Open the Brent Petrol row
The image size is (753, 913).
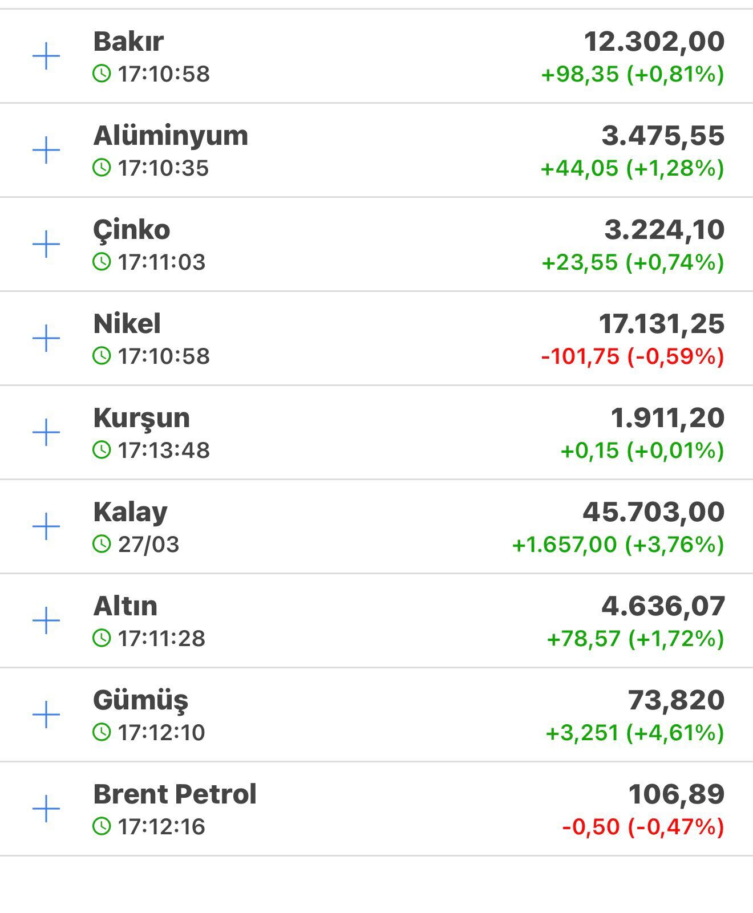point(175,794)
